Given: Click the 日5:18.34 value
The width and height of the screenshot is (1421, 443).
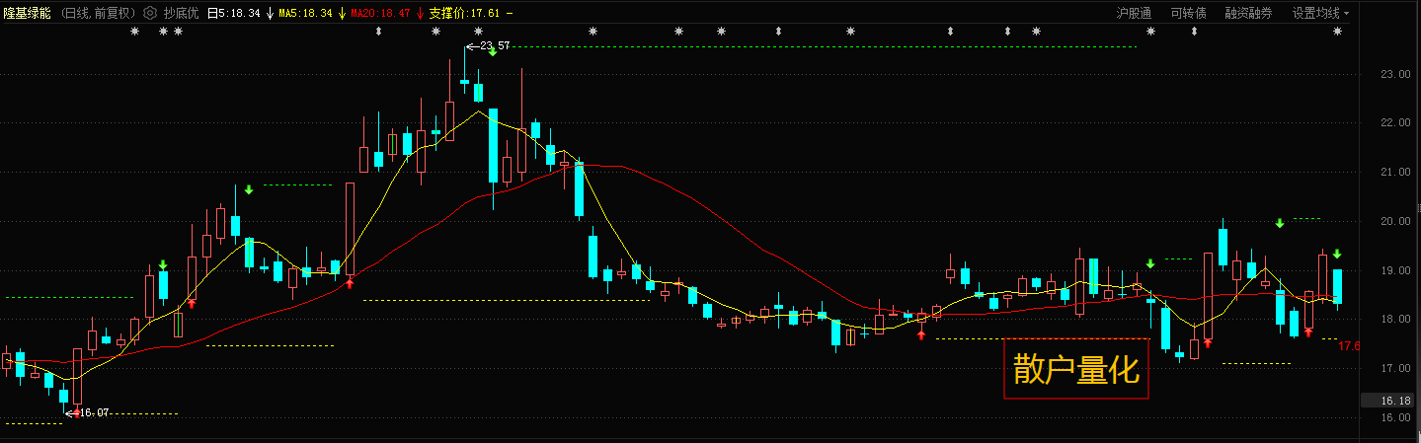Looking at the screenshot, I should point(233,13).
